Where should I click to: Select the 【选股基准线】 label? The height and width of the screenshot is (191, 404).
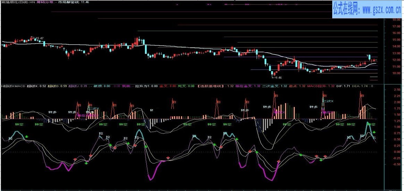click(x=210, y=86)
